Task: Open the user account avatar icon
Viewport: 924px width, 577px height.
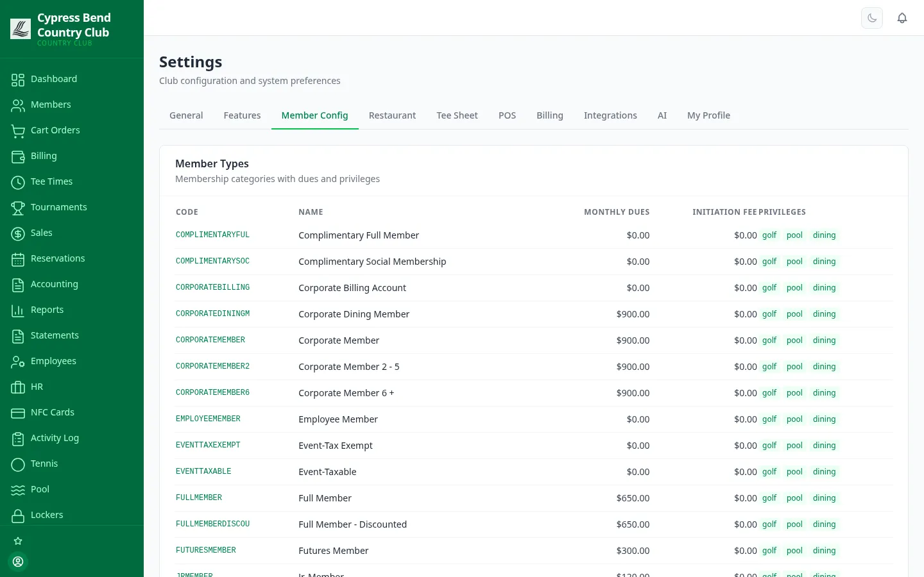Action: click(x=18, y=562)
